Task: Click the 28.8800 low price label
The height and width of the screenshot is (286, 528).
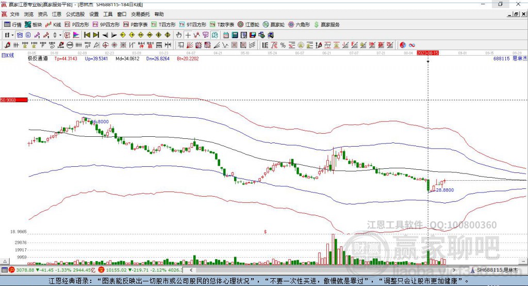Action: point(445,190)
